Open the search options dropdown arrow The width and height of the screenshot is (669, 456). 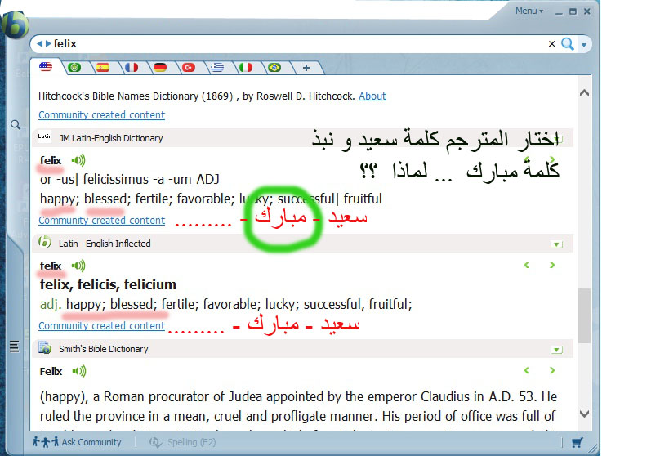[x=585, y=45]
